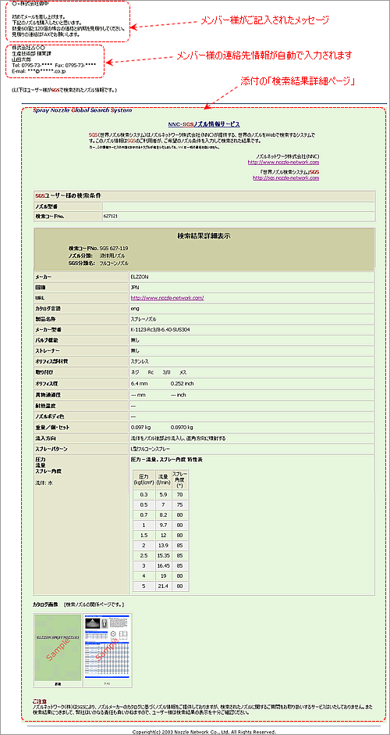390x735 pixels.
Task: Select the Spray Nozzle Global Search System header
Action: click(x=83, y=110)
